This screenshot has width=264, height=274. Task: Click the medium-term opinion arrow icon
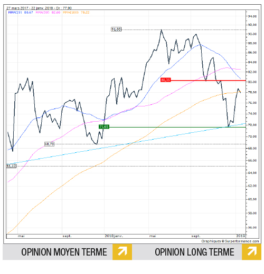[x=122, y=251]
